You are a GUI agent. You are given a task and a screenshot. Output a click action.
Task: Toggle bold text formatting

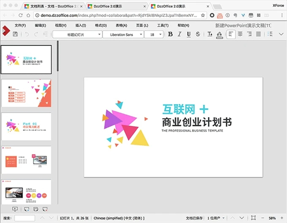click(170, 34)
